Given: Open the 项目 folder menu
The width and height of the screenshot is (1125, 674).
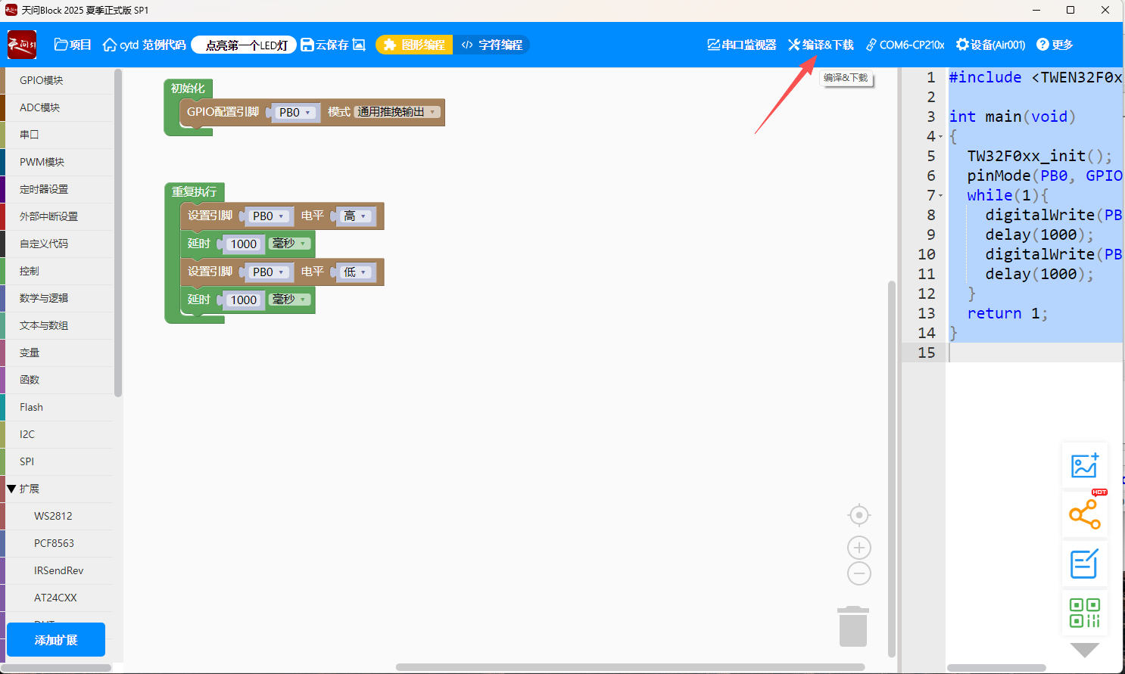Looking at the screenshot, I should pyautogui.click(x=73, y=45).
